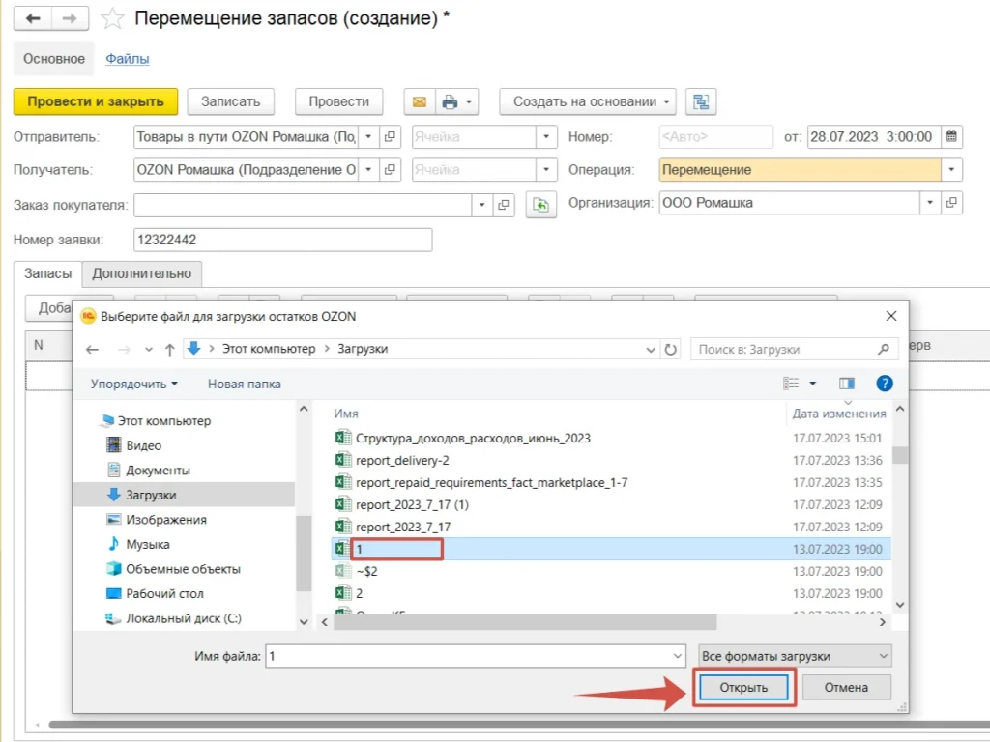Click the printer icon in toolbar
This screenshot has height=742, width=990.
(450, 101)
